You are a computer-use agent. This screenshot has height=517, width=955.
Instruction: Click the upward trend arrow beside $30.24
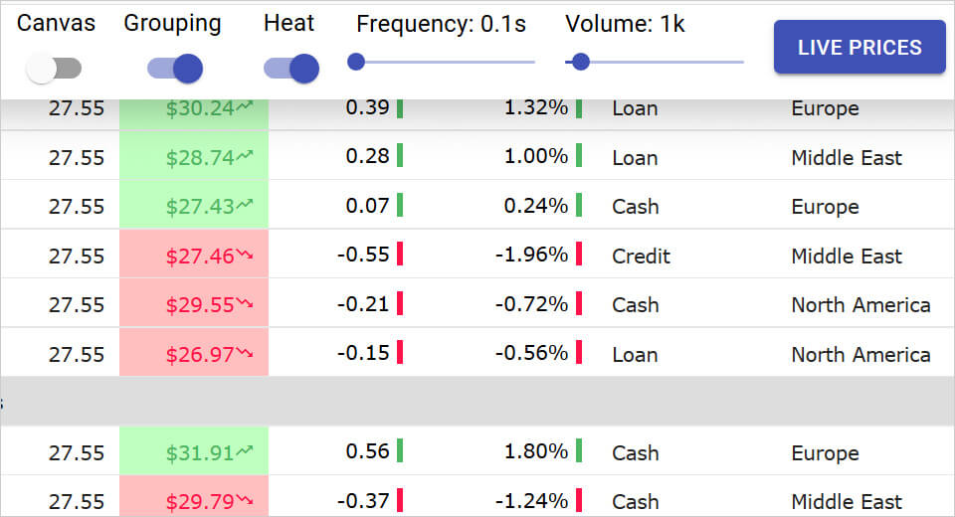pyautogui.click(x=246, y=107)
